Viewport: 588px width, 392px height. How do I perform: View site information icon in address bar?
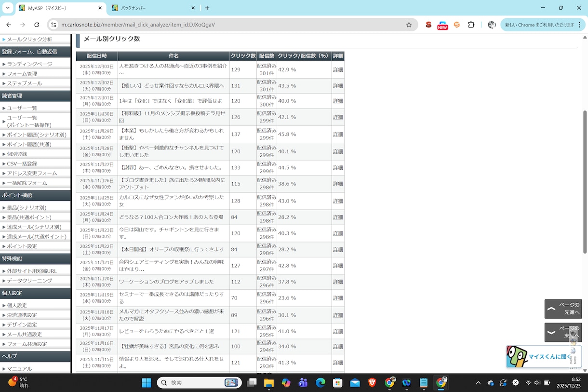point(53,25)
